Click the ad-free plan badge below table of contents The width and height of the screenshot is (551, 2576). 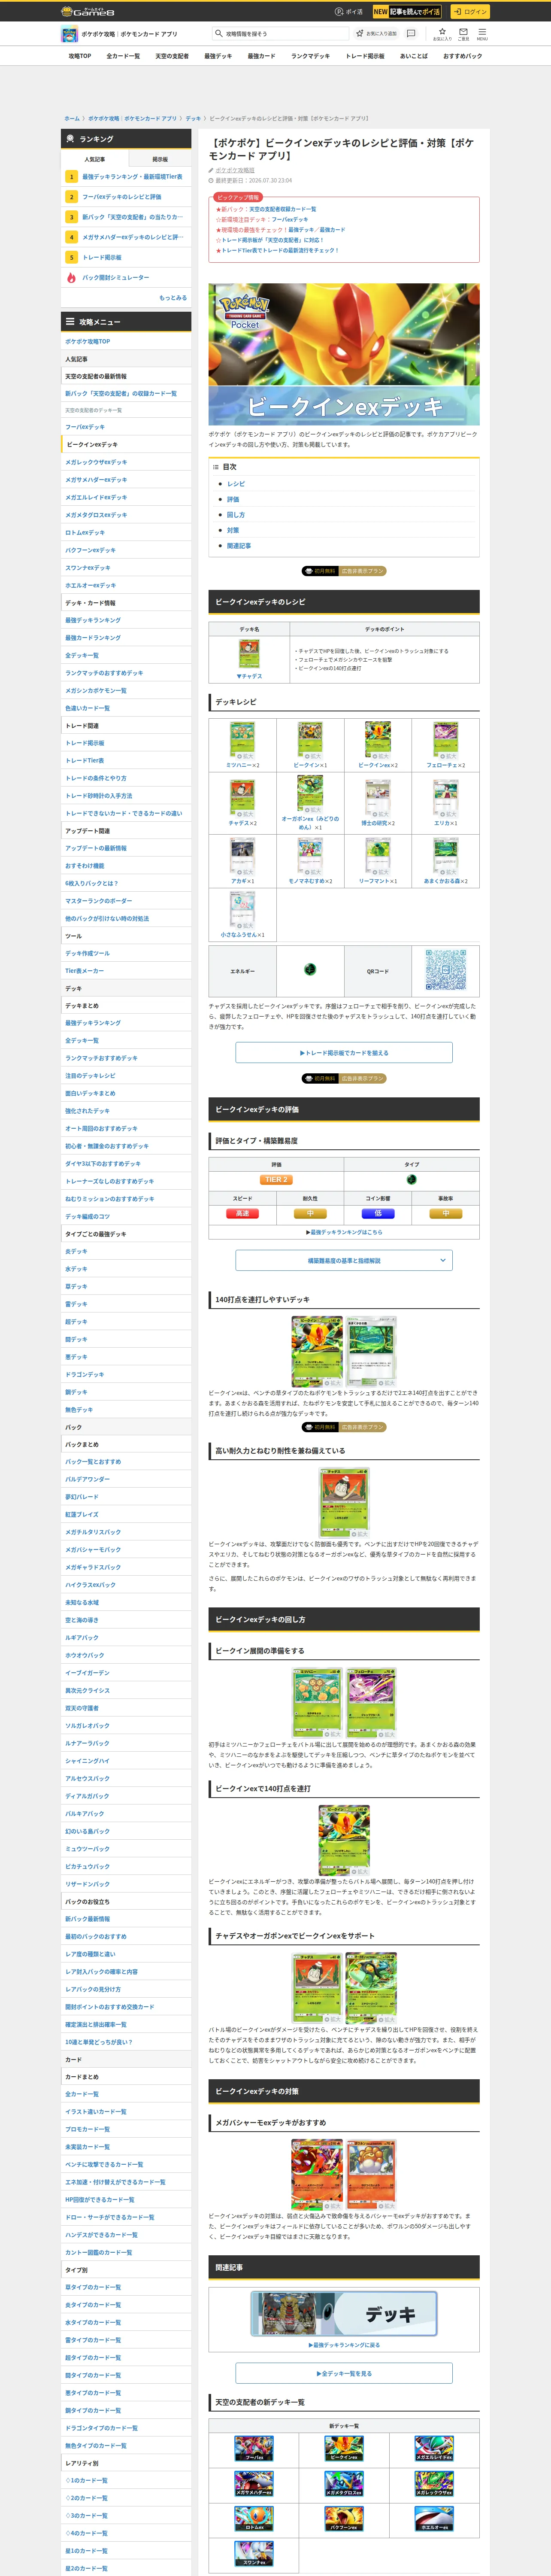pyautogui.click(x=344, y=571)
